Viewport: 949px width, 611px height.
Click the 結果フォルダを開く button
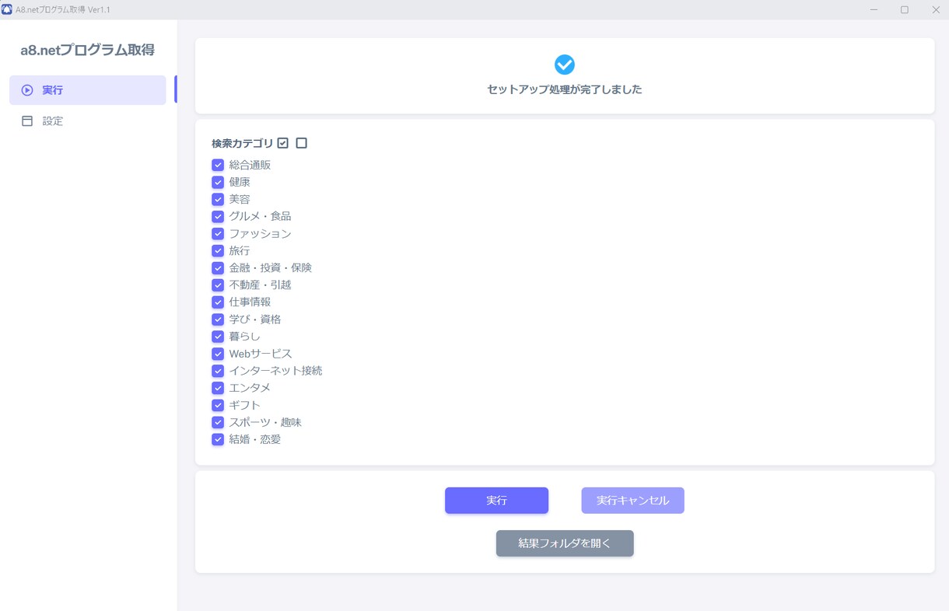(x=565, y=543)
